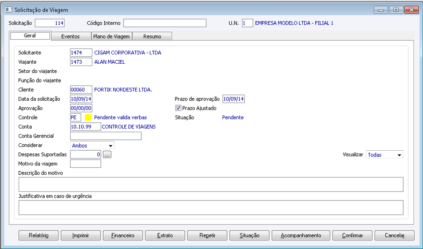The height and width of the screenshot is (249, 423).
Task: Click the text Pendente valida verbas
Action: tap(120, 117)
